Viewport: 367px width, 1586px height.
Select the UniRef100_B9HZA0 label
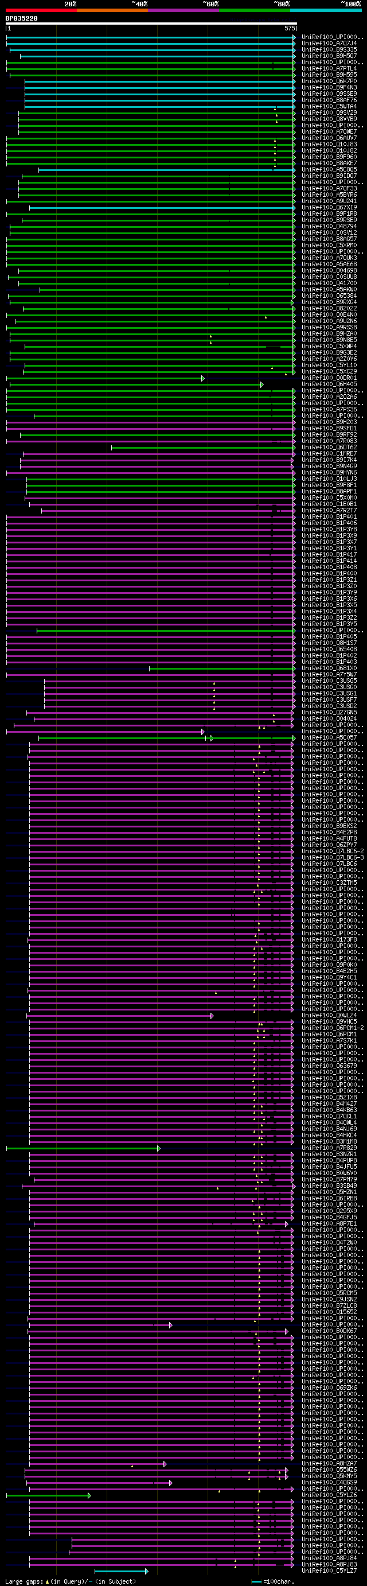(x=329, y=334)
